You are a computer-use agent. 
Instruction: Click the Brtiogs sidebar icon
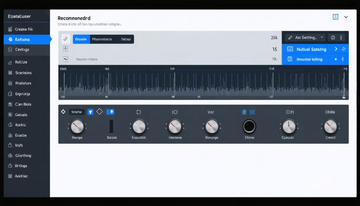[x=10, y=166]
